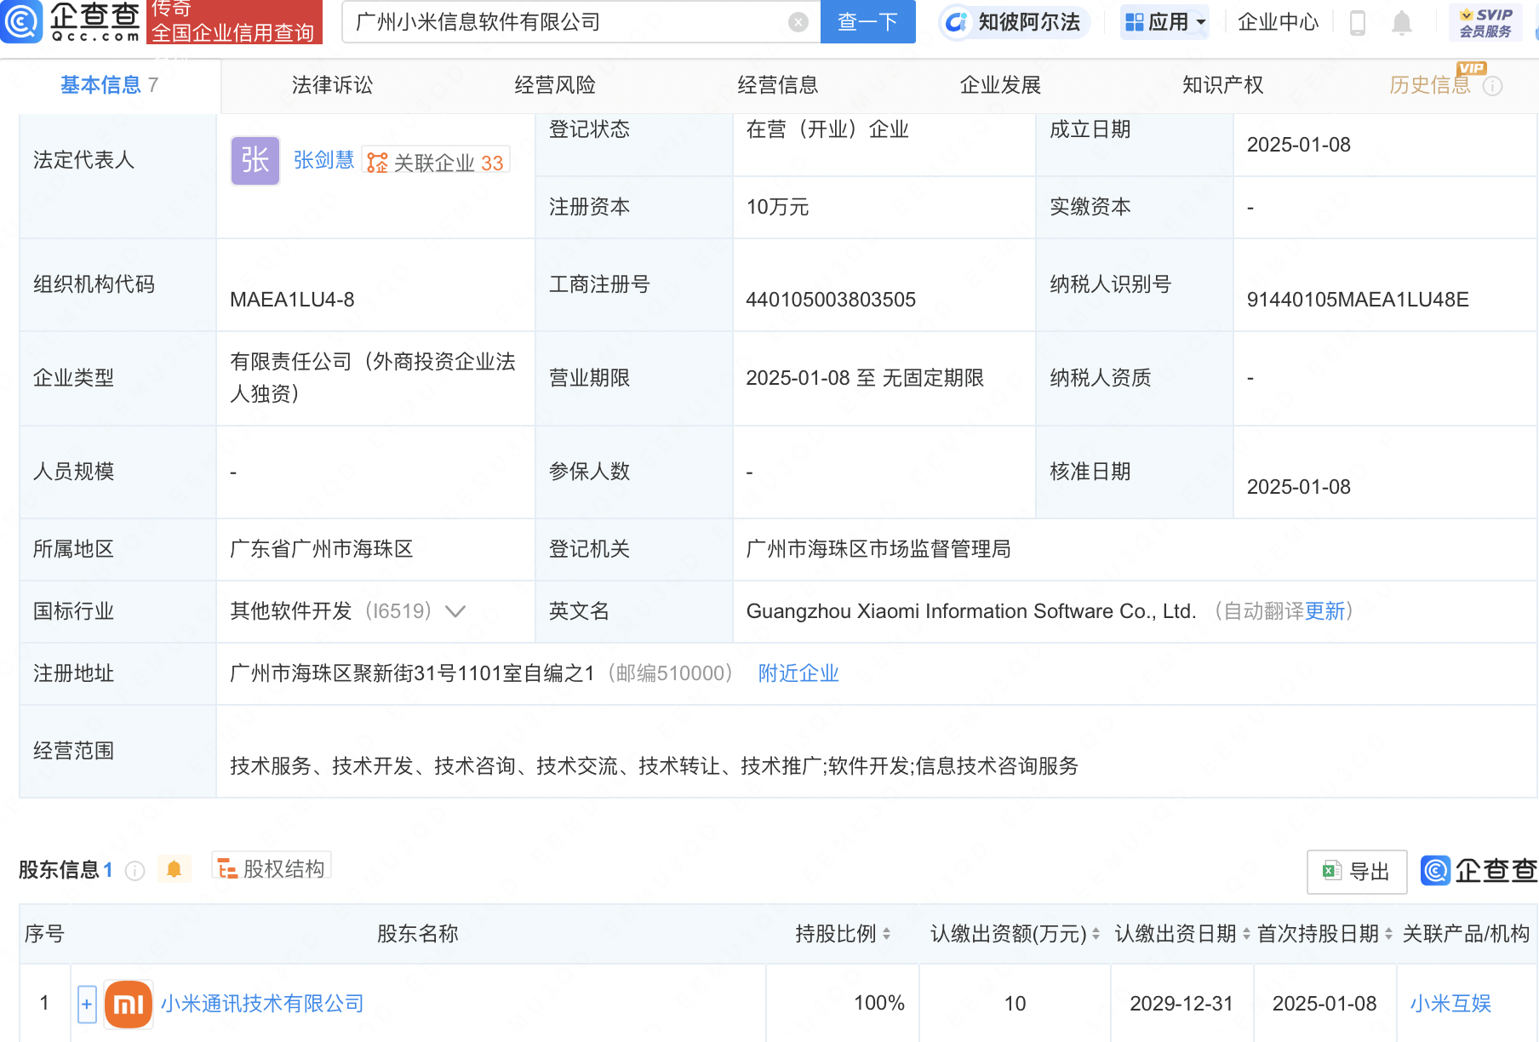Open 小米通讯技术有限公司 shareholder link
This screenshot has height=1042, width=1539.
tap(262, 1004)
